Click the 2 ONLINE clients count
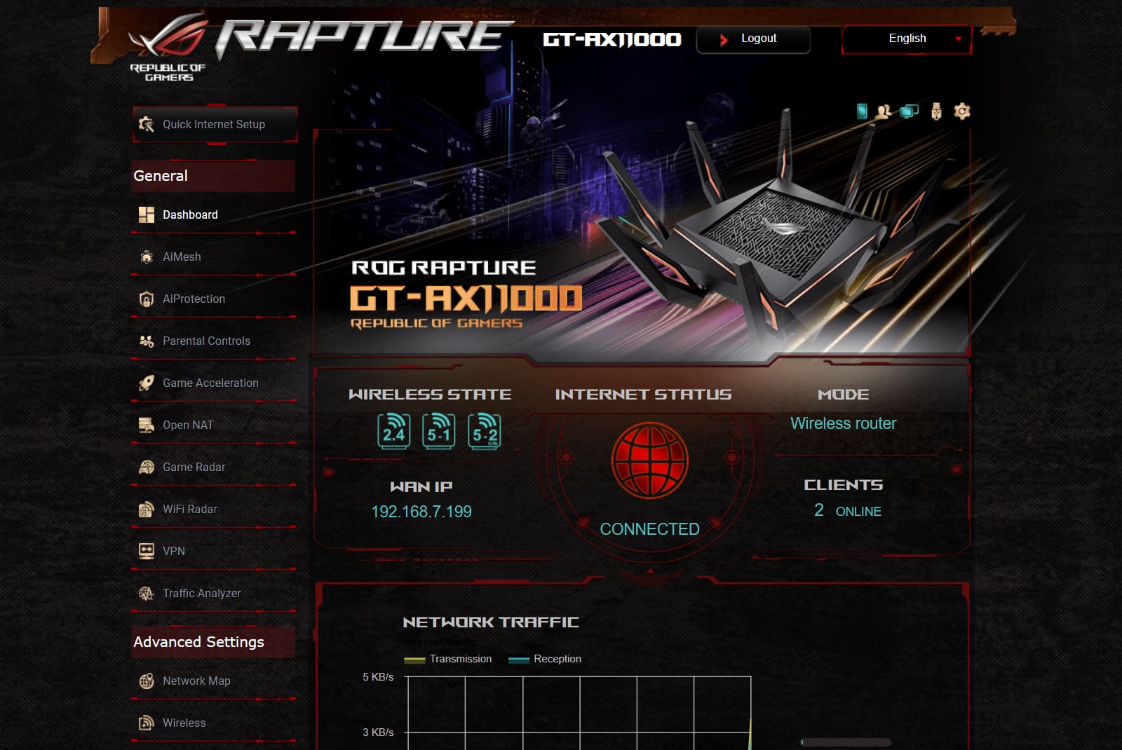Screen dimensions: 1122x750 click(847, 510)
